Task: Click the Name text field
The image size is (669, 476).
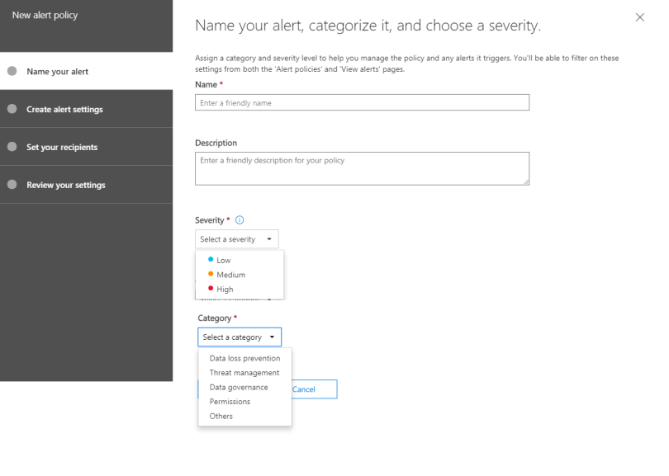Action: 362,103
